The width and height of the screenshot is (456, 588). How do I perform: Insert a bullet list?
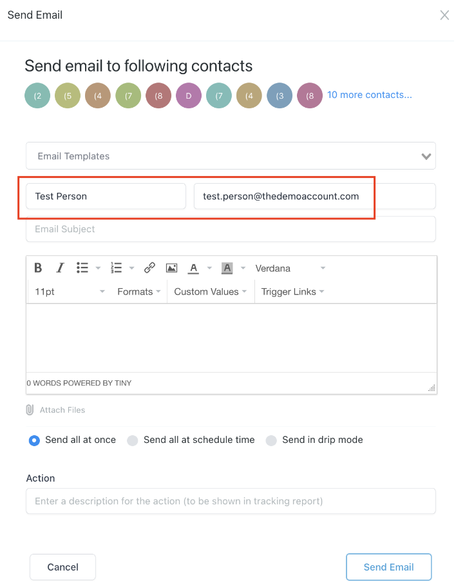tap(82, 268)
